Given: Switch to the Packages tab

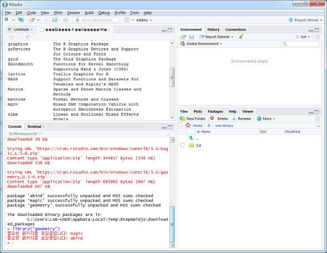Looking at the screenshot, I should pyautogui.click(x=215, y=111).
